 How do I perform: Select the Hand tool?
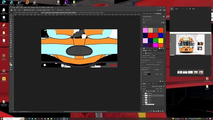point(11,56)
